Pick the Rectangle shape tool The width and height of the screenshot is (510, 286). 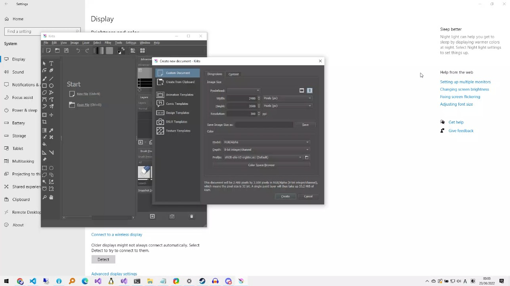(44, 85)
